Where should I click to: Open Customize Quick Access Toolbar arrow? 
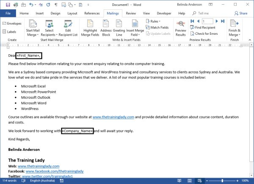click(x=88, y=5)
